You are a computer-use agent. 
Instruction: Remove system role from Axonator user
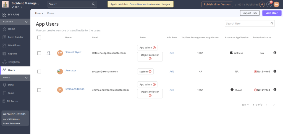[150, 72]
